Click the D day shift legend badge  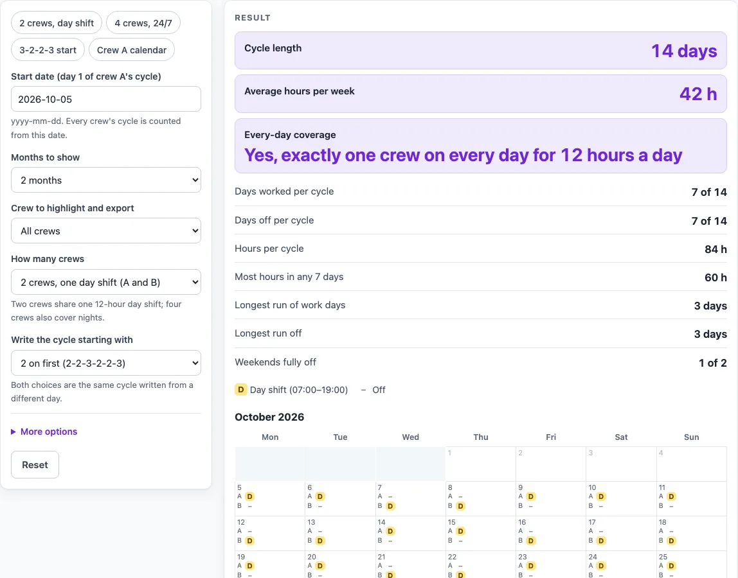(240, 389)
